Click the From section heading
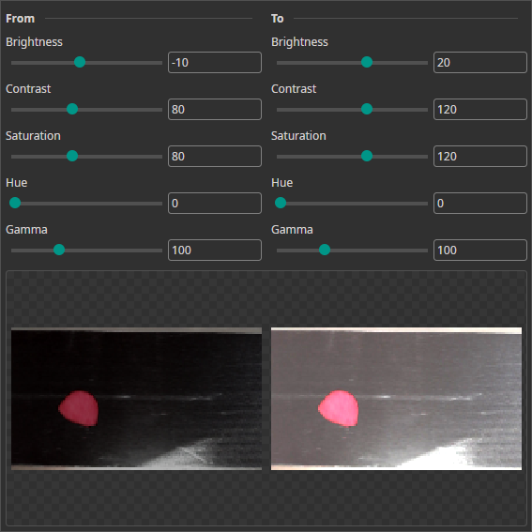 point(21,19)
